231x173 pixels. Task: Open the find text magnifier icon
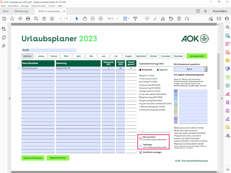[36, 19]
